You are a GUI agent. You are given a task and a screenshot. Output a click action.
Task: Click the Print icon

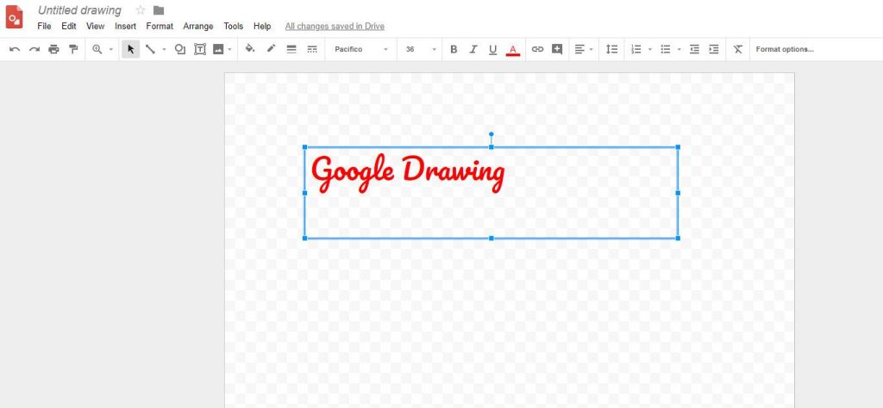tap(53, 49)
